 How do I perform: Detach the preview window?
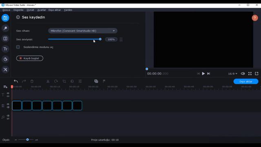pos(257,73)
